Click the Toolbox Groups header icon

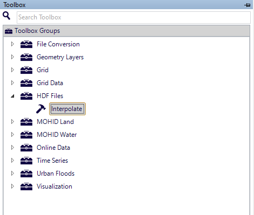pyautogui.click(x=9, y=31)
